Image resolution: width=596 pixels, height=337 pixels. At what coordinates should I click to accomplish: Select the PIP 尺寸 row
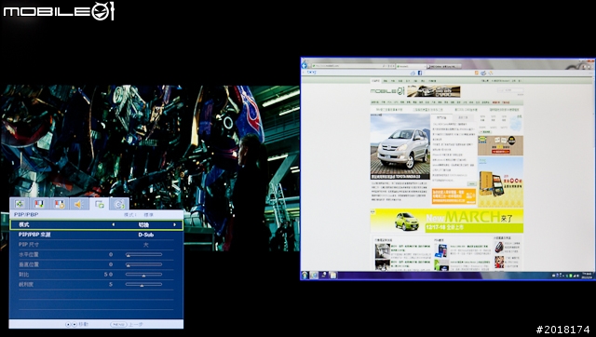pyautogui.click(x=96, y=245)
